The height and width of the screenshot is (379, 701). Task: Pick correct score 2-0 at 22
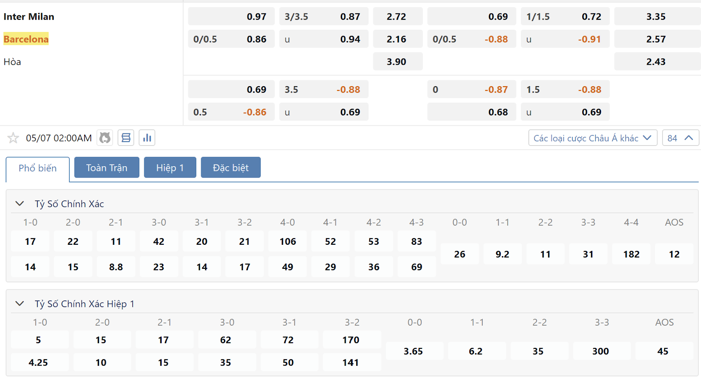tap(73, 241)
